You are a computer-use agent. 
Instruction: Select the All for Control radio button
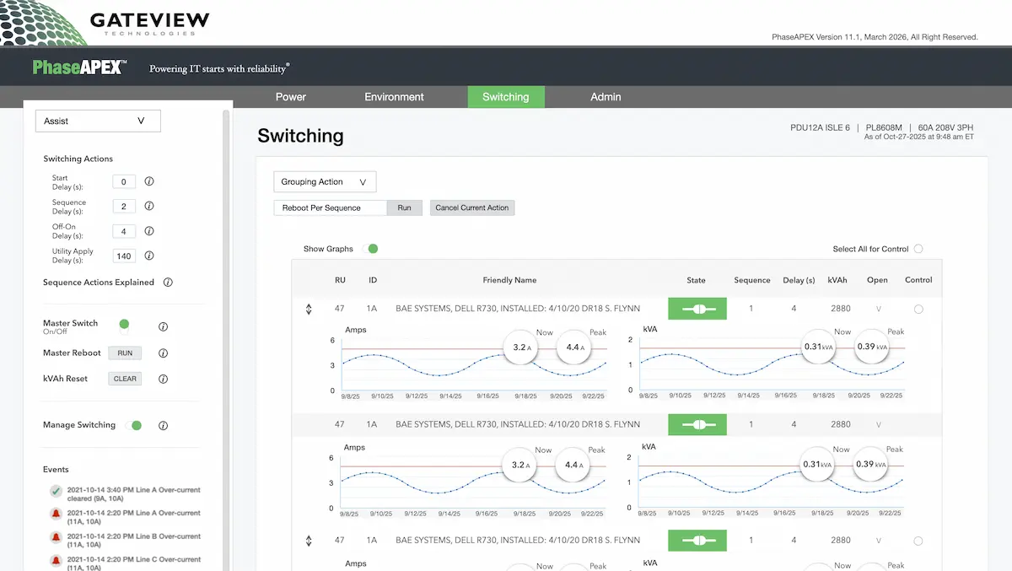coord(918,249)
